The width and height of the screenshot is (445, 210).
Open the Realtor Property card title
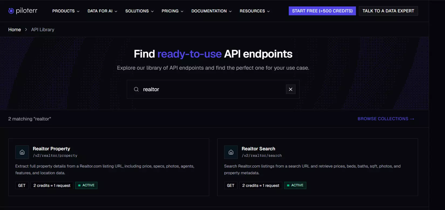51,149
